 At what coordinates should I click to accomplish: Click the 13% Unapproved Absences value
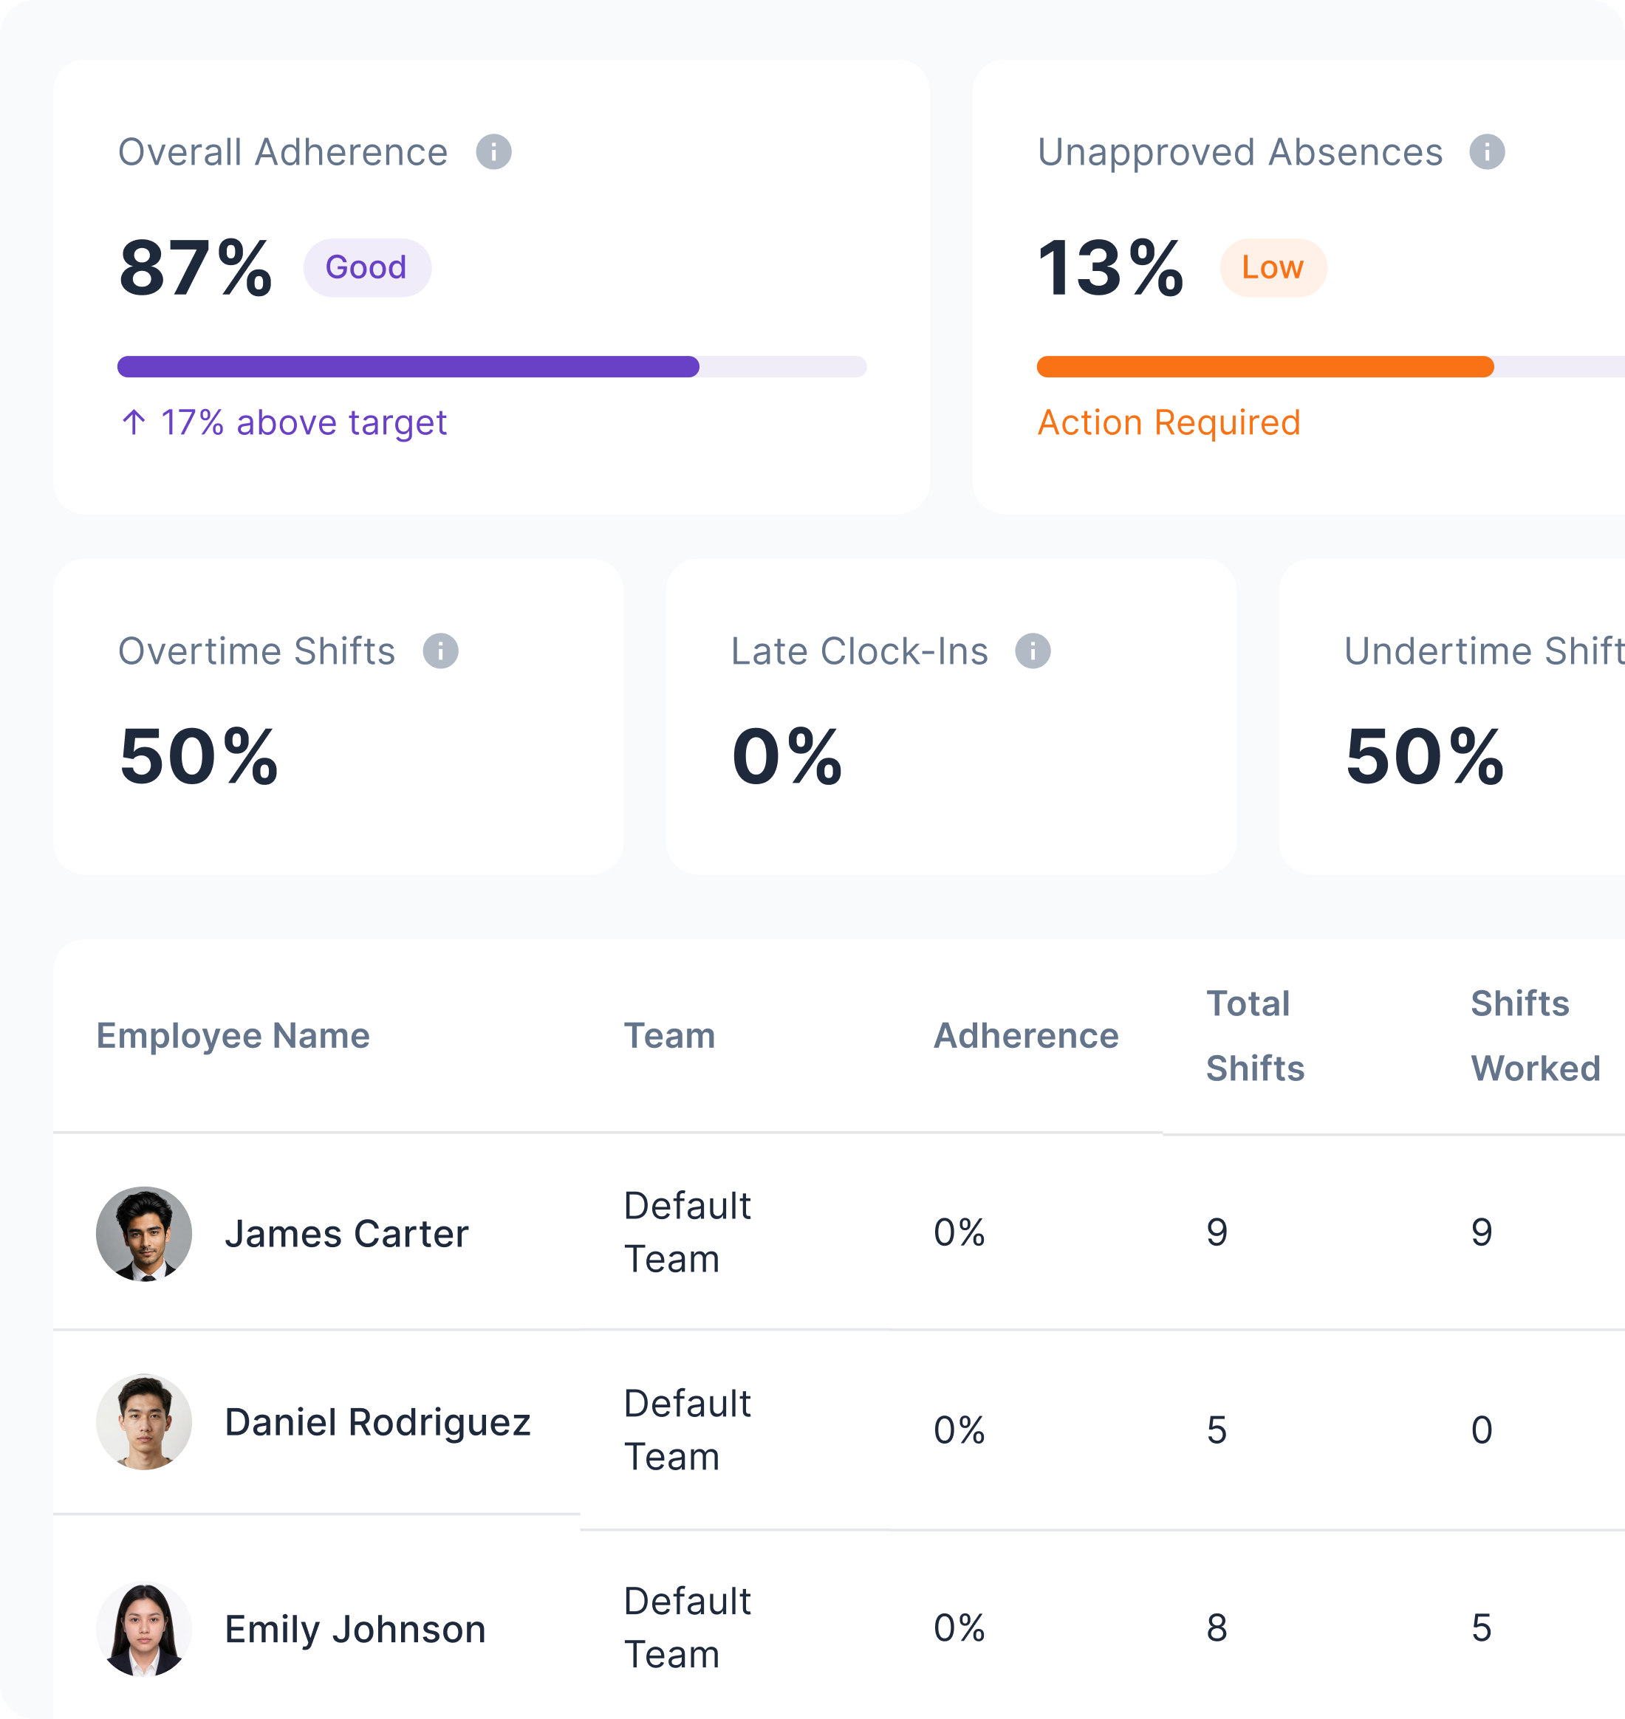pyautogui.click(x=1110, y=269)
